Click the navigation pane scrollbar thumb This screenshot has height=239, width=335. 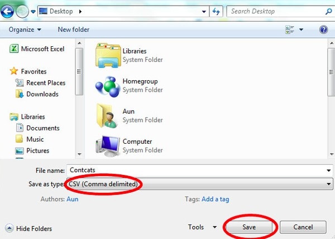pos(79,71)
